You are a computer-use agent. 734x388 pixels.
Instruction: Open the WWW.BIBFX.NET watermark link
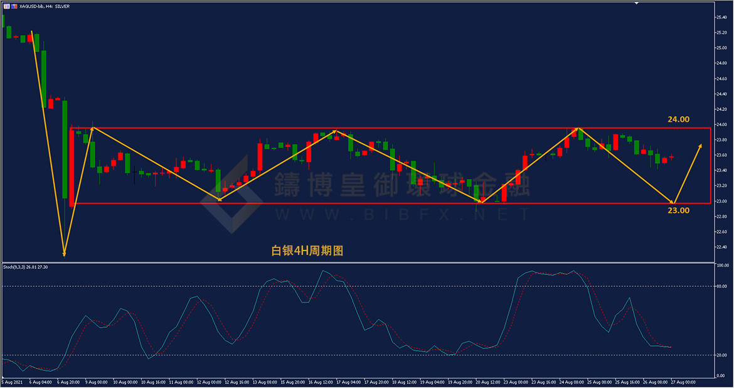pyautogui.click(x=402, y=215)
